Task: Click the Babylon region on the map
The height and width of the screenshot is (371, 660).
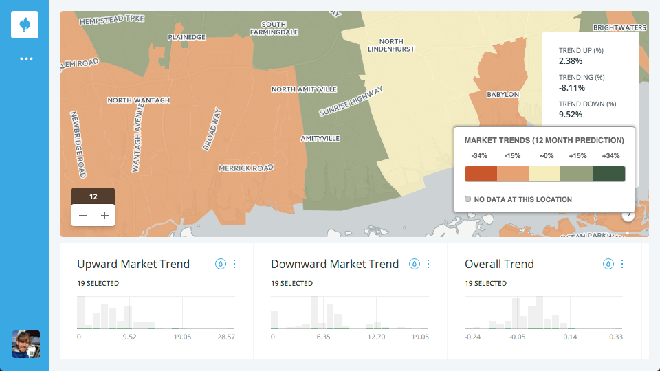Action: (503, 94)
